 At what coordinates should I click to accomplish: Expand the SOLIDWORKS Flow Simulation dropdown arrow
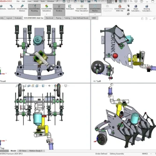click(82, 14)
